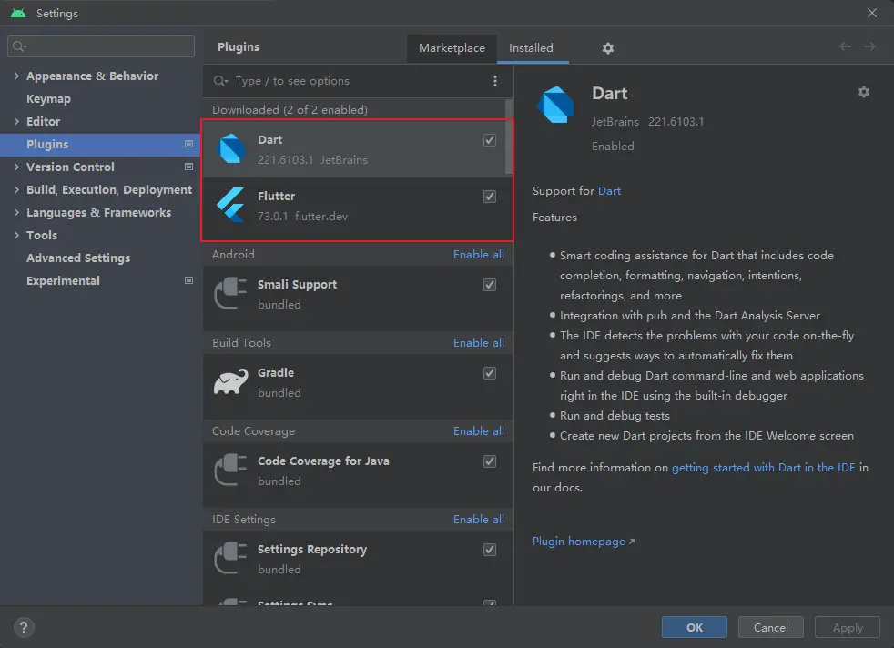The width and height of the screenshot is (894, 648).
Task: Click the Gradle elephant icon
Action: (231, 382)
